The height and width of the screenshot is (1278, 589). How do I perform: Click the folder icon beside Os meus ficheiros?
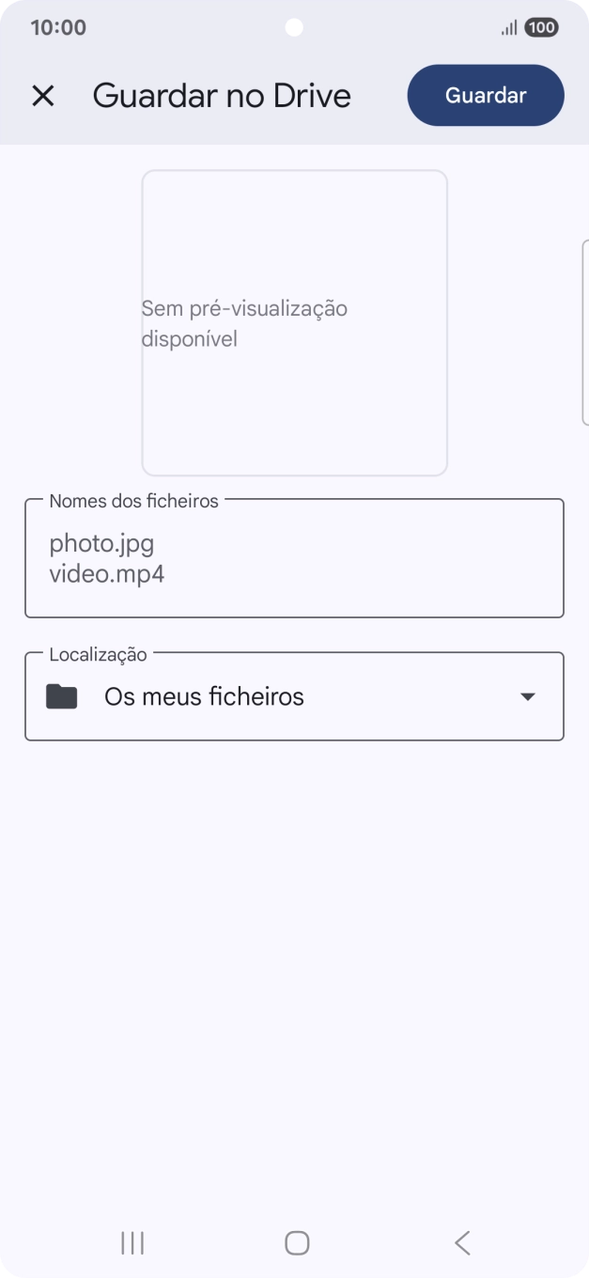[61, 696]
